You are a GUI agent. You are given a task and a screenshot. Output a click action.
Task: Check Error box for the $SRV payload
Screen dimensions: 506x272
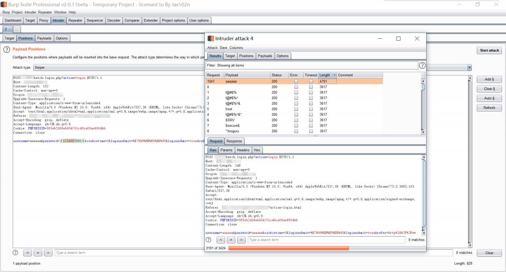(x=296, y=120)
